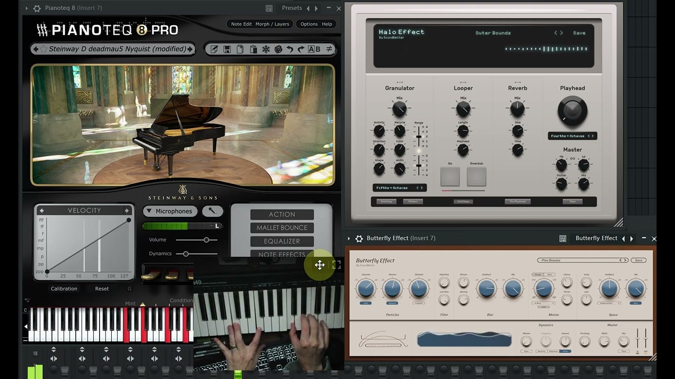Click the Pianoteq edit preset pencil icon
This screenshot has width=675, height=379.
(x=214, y=49)
